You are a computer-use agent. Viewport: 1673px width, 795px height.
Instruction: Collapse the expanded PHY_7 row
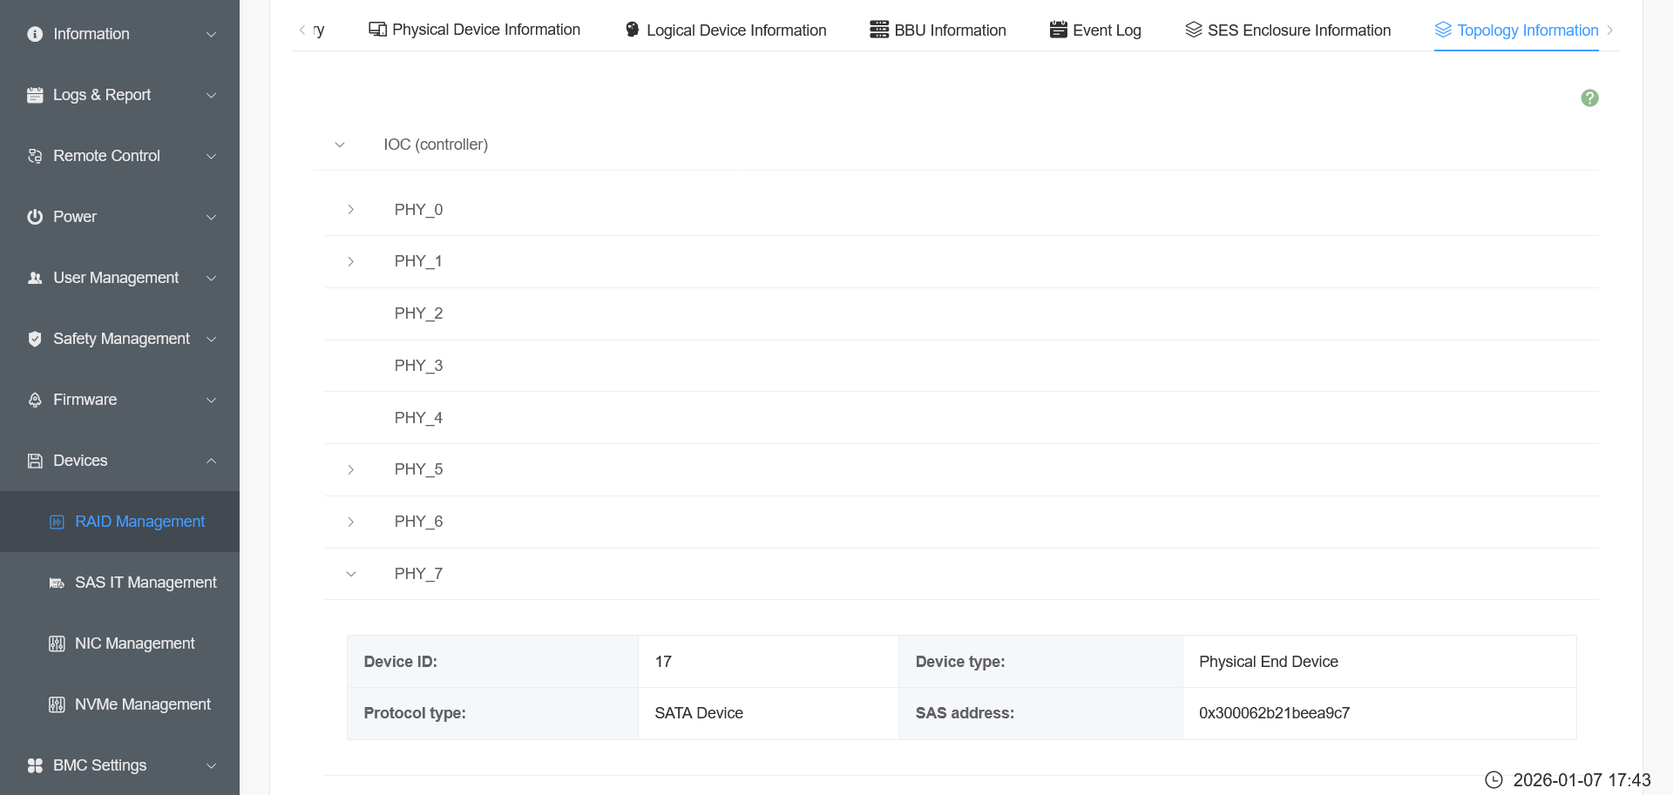click(x=351, y=574)
